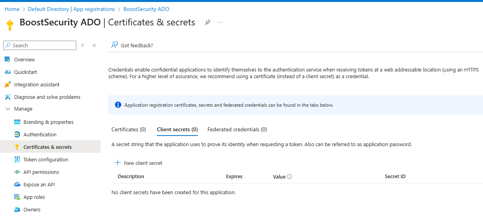
Task: Click the up/down arrows next to Search
Action: coord(83,45)
